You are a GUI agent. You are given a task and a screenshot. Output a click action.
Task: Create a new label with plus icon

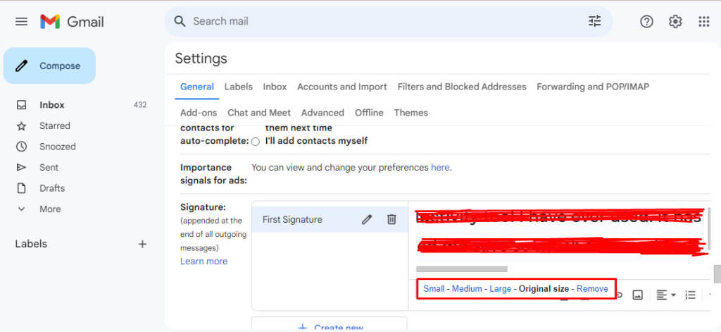(142, 244)
